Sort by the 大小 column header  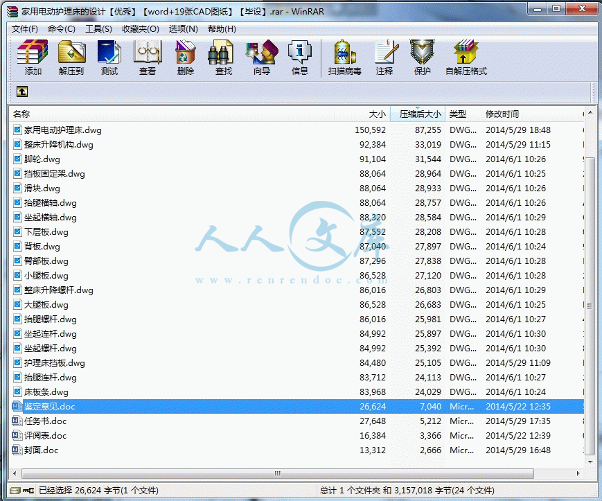coord(362,114)
